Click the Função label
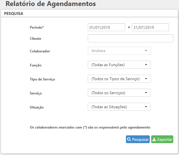179x156 pixels. point(36,65)
